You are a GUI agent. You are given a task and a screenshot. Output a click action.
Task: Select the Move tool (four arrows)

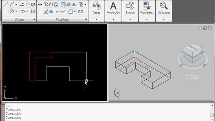point(40,4)
